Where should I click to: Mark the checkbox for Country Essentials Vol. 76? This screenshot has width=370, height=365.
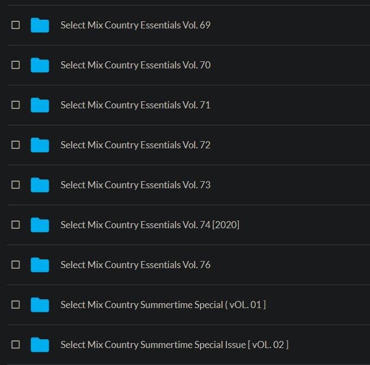16,265
